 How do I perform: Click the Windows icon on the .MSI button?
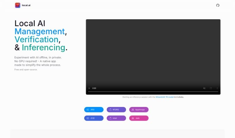[x=88, y=110]
